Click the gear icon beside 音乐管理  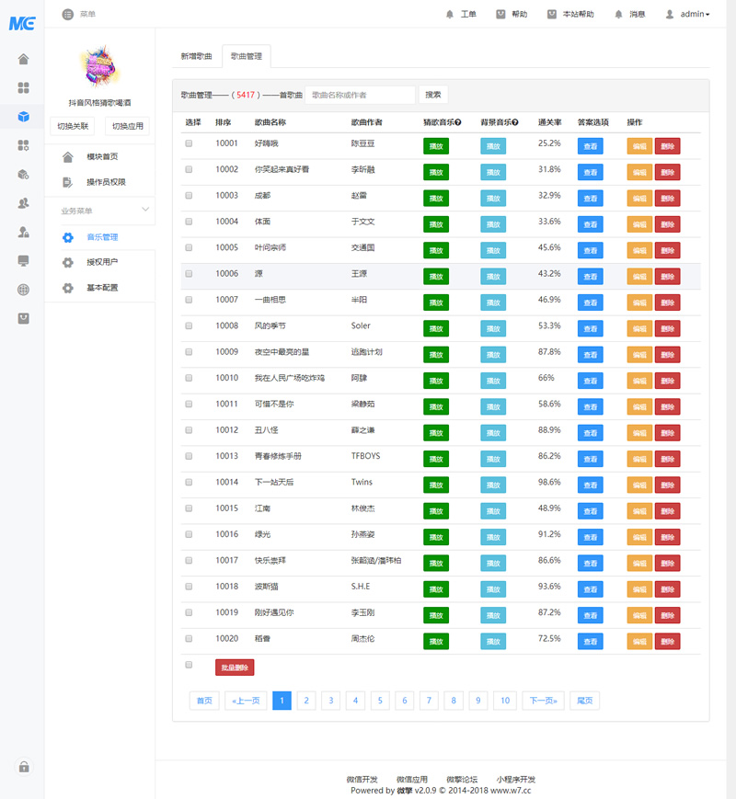(68, 237)
